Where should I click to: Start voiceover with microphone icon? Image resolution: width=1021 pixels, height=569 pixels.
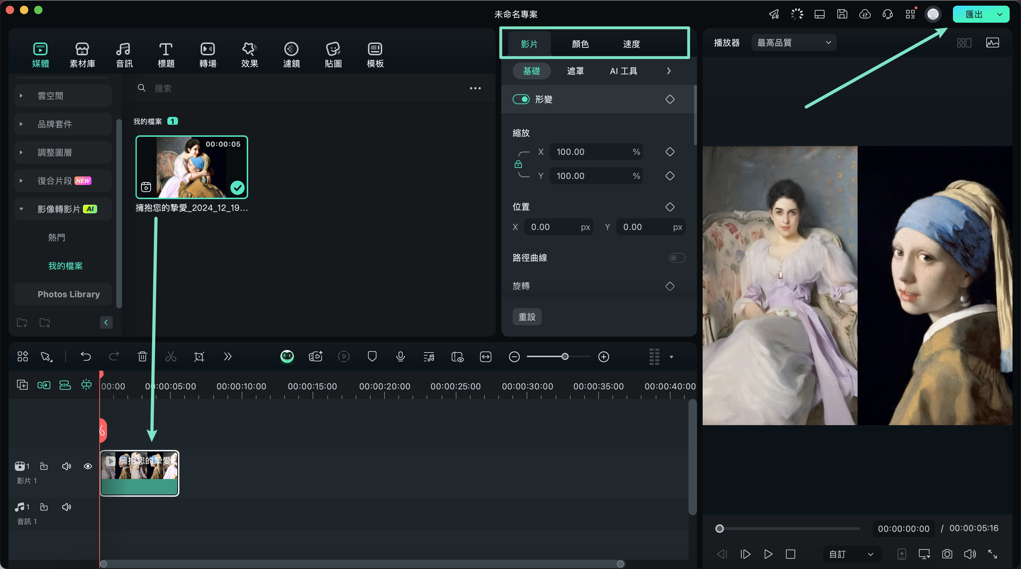tap(400, 357)
